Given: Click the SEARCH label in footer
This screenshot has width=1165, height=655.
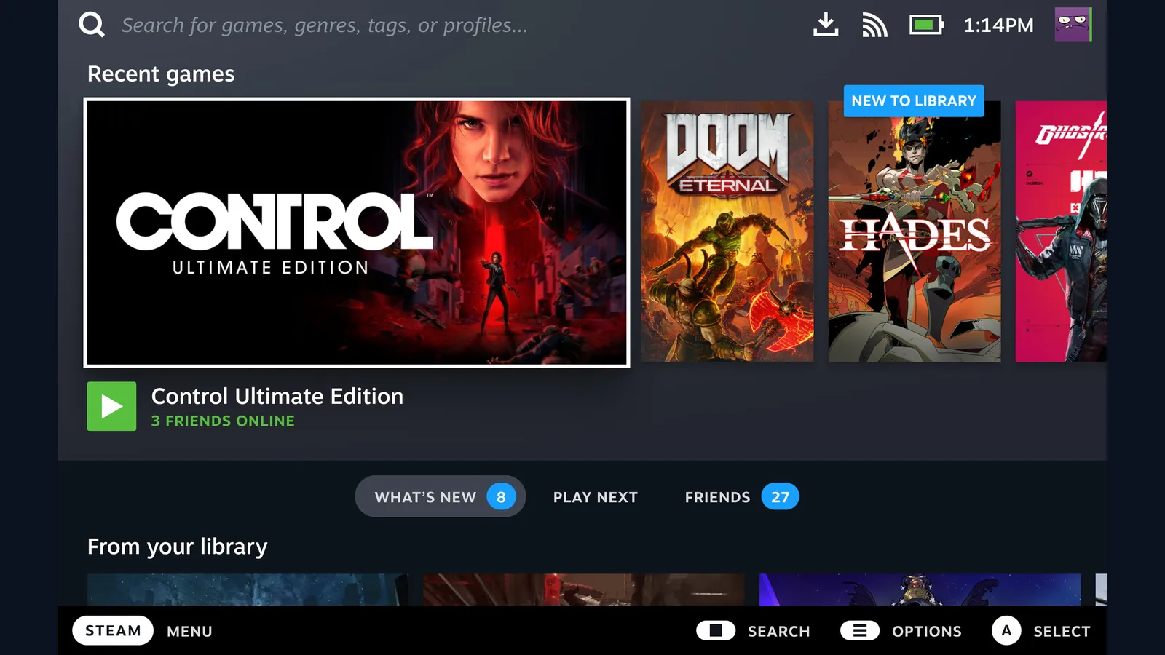Looking at the screenshot, I should click(779, 631).
